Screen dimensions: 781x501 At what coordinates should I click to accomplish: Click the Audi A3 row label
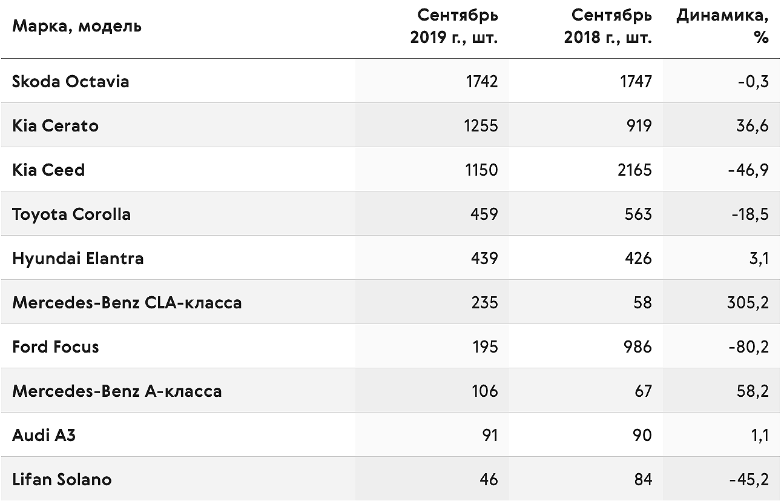click(x=44, y=435)
